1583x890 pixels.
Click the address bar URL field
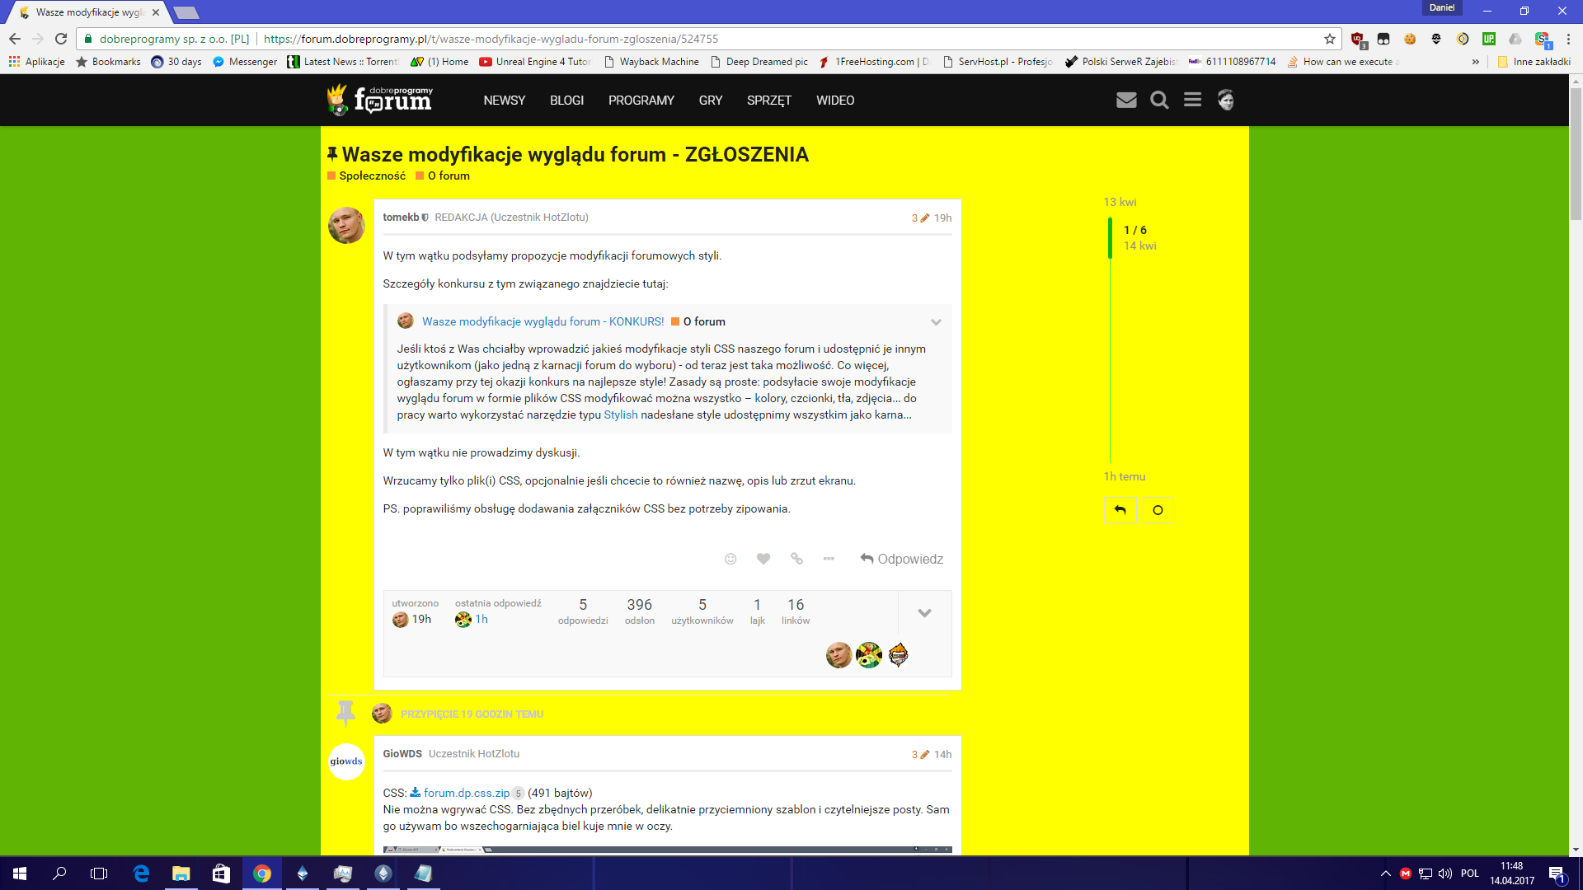(709, 39)
